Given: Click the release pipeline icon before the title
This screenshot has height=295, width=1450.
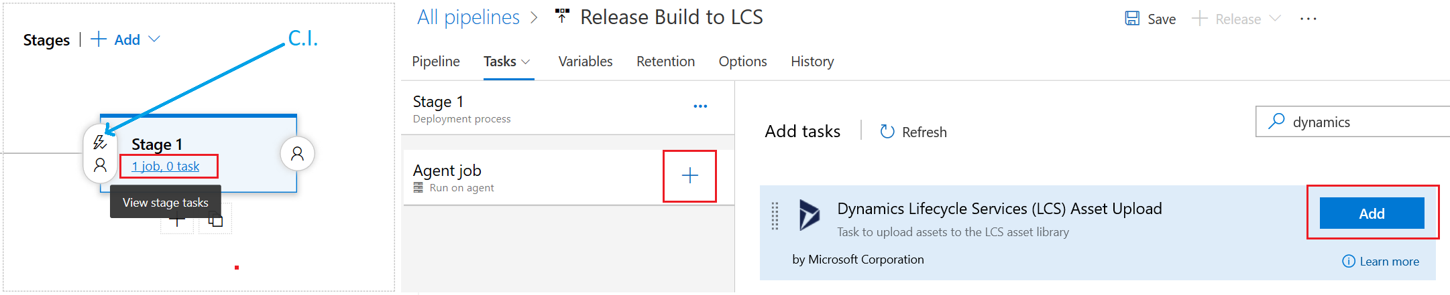Looking at the screenshot, I should [562, 16].
